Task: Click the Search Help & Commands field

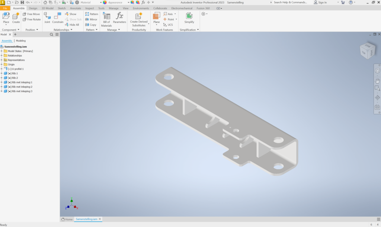Action: [290, 2]
